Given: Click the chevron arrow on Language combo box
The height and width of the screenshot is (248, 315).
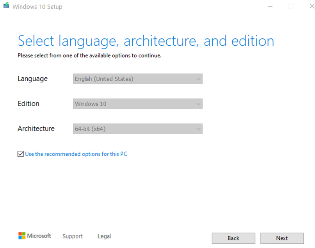Looking at the screenshot, I should pyautogui.click(x=198, y=79).
